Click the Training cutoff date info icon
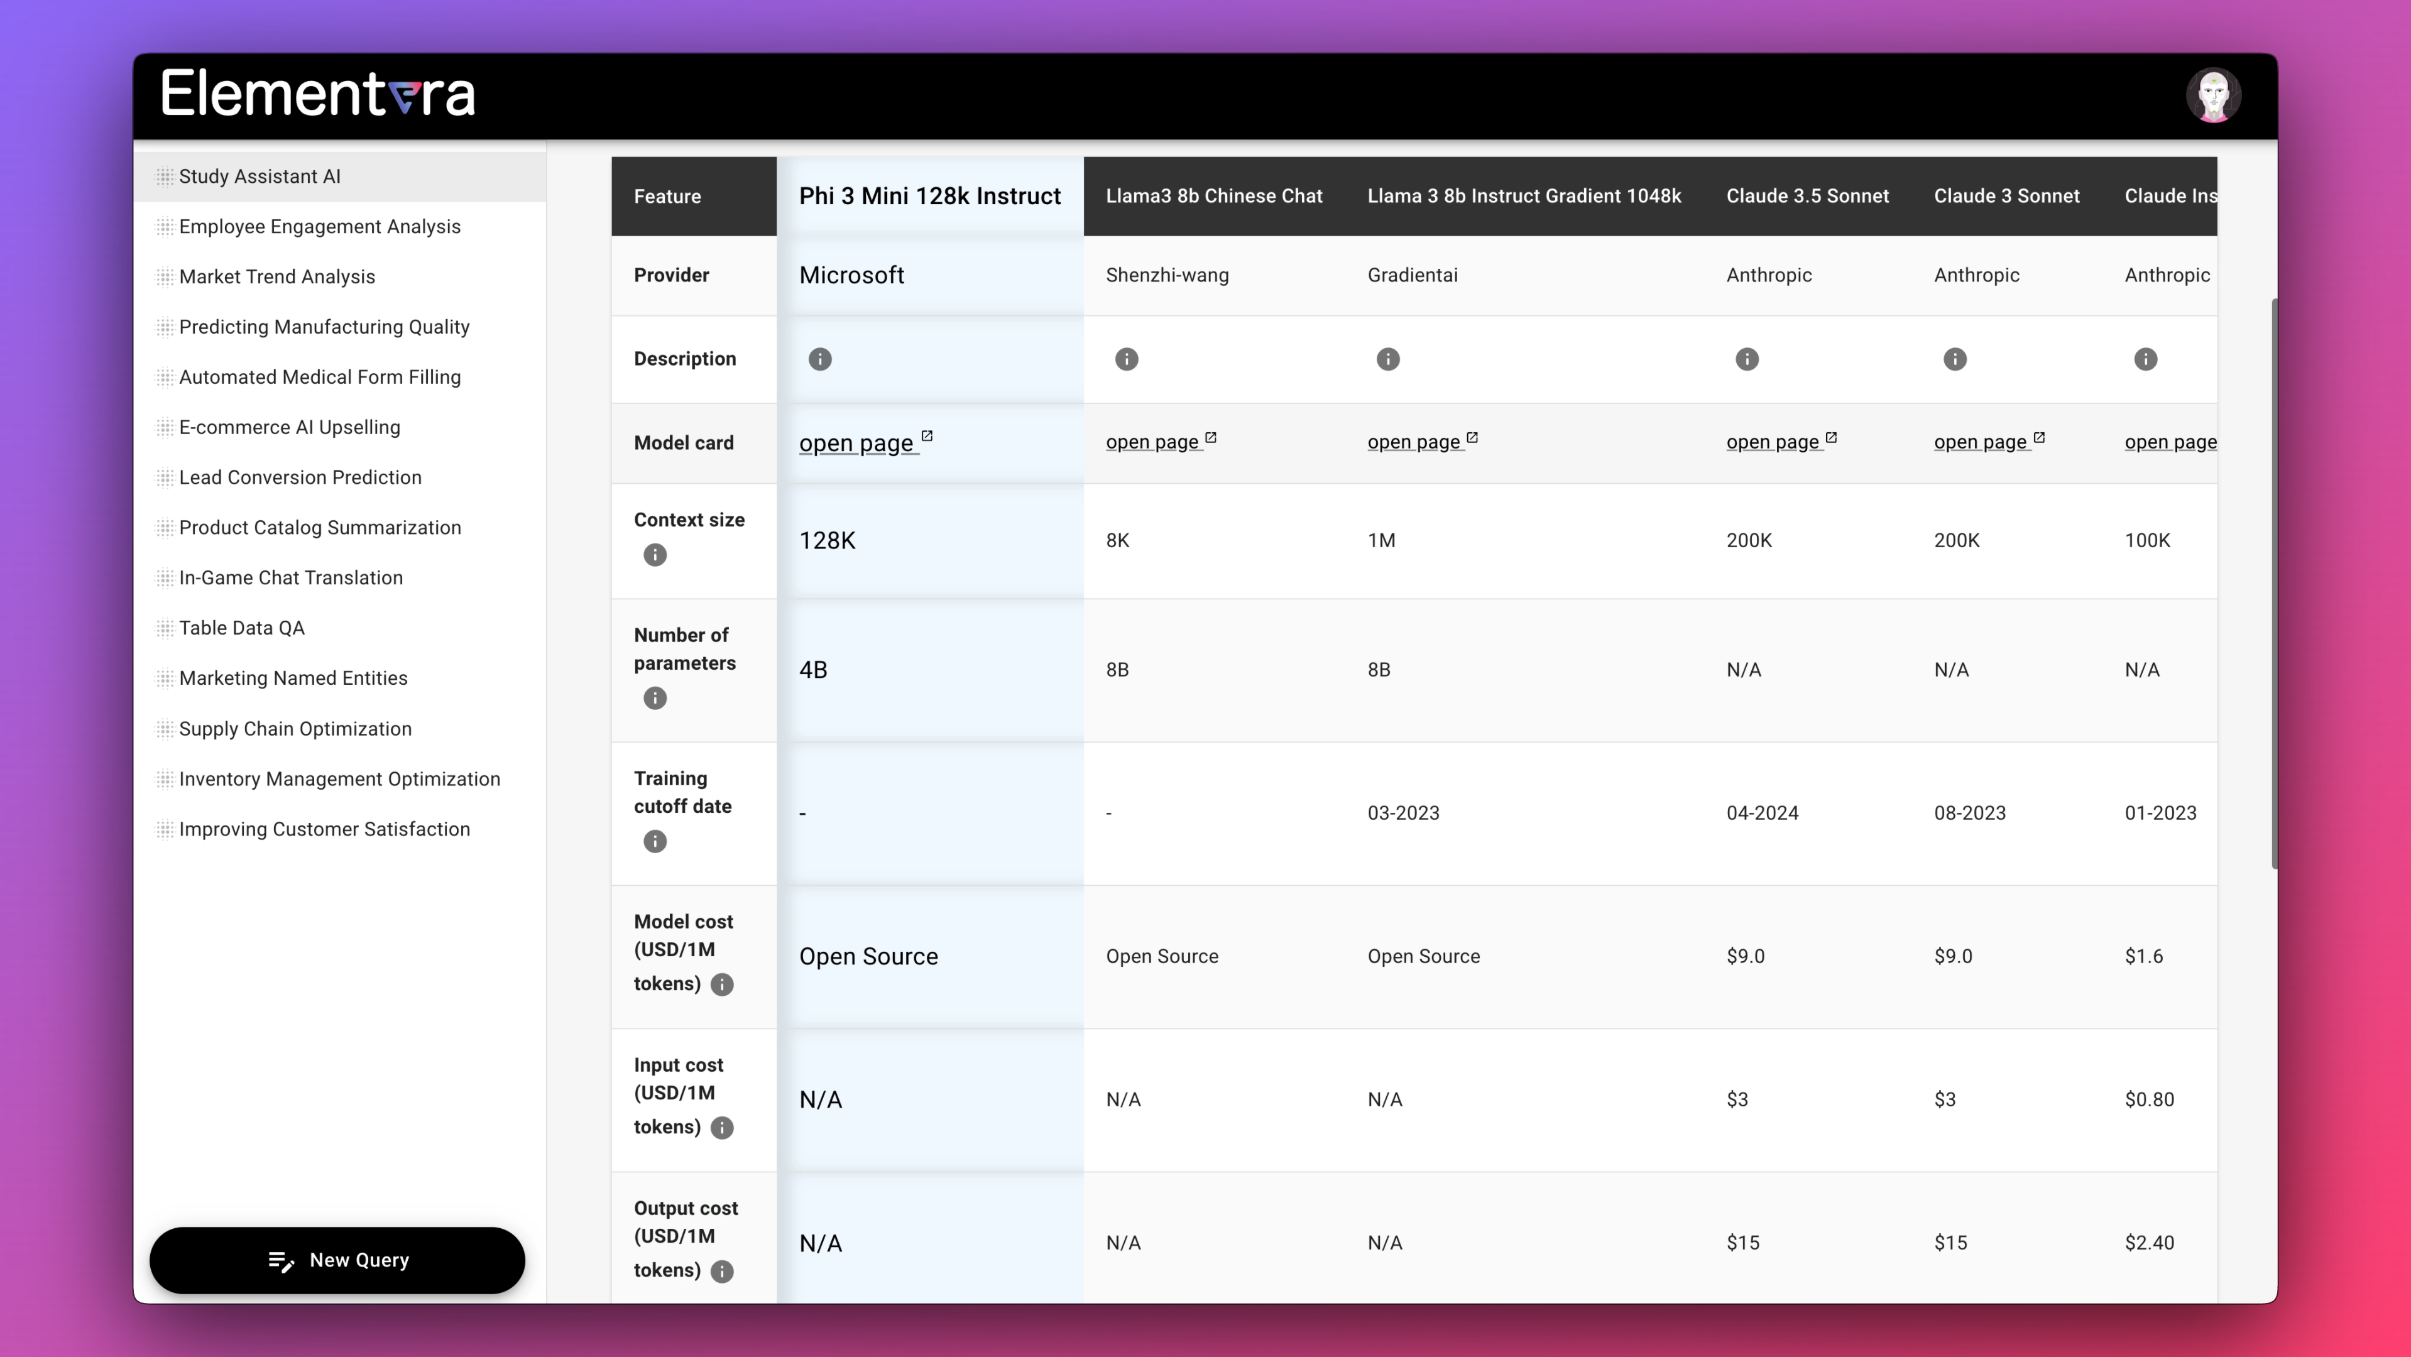2411x1357 pixels. coord(655,841)
